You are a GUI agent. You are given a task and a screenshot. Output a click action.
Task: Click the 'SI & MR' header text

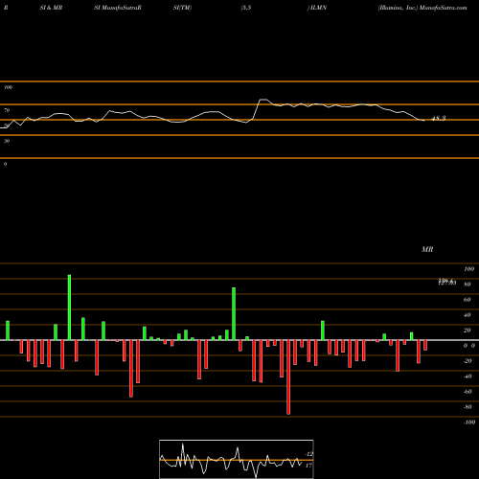[x=51, y=8]
